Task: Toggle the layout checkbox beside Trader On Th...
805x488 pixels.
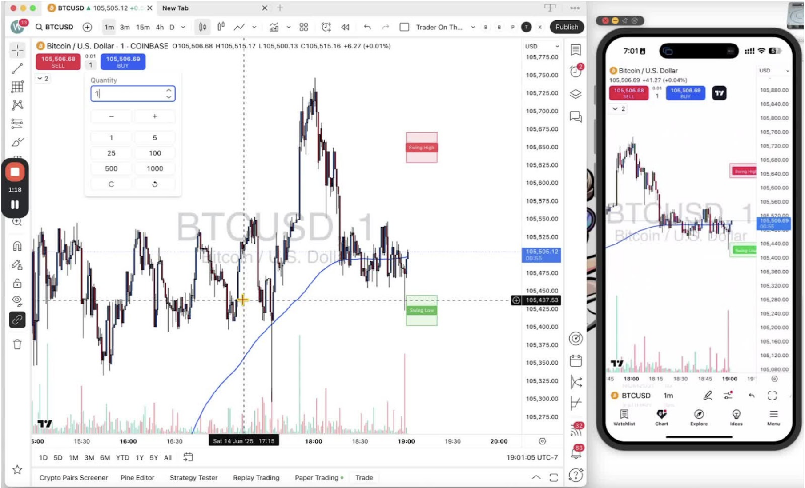Action: coord(404,27)
